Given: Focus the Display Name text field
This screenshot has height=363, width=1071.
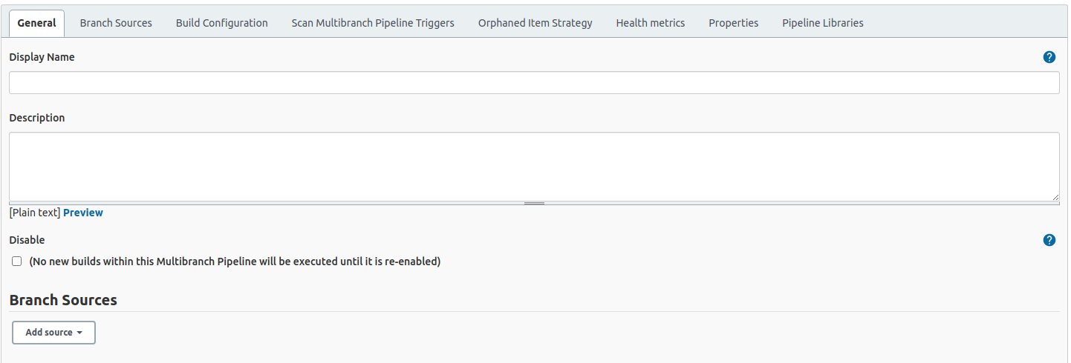Looking at the screenshot, I should pyautogui.click(x=534, y=83).
